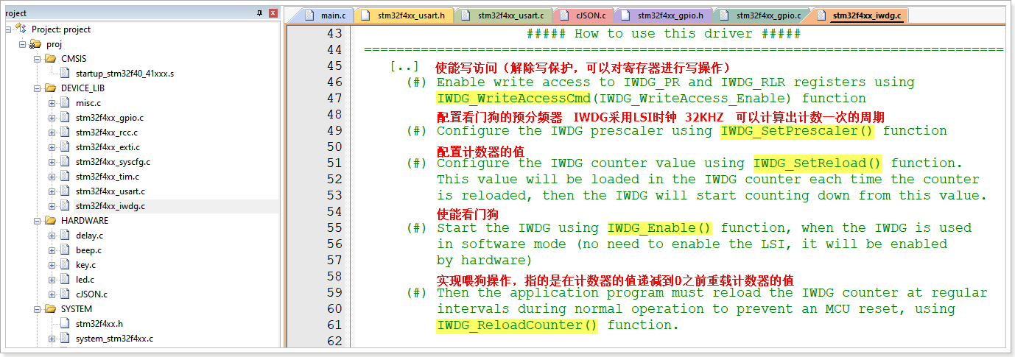
Task: Open the stm32f4xx_usart.c editor tab
Action: (x=504, y=15)
